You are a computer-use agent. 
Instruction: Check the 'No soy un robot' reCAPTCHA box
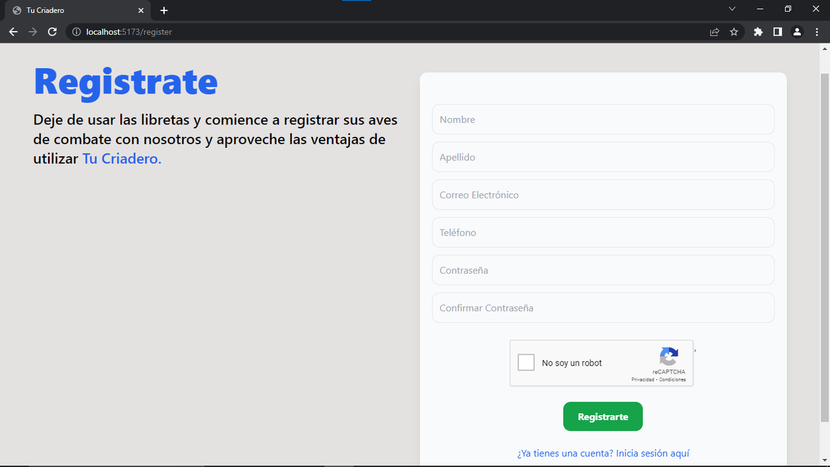click(526, 363)
